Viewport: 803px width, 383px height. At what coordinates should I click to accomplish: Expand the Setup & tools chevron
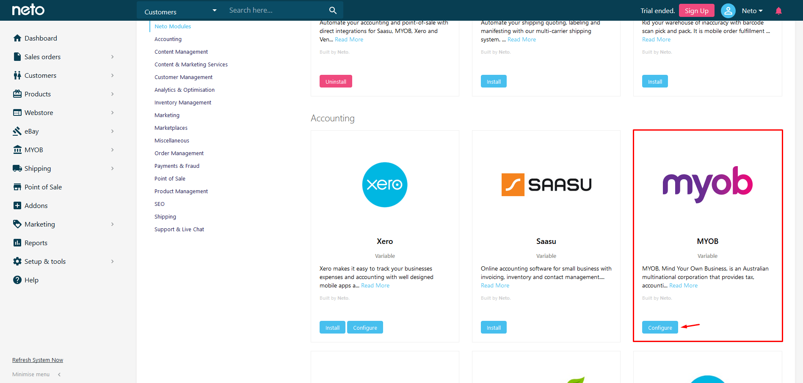112,261
